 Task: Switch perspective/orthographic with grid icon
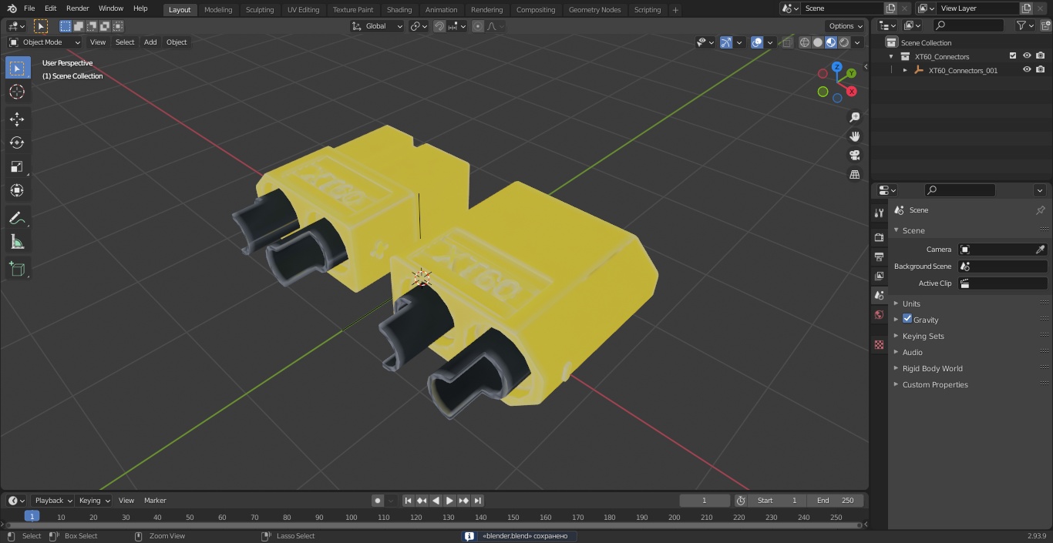[x=854, y=175]
